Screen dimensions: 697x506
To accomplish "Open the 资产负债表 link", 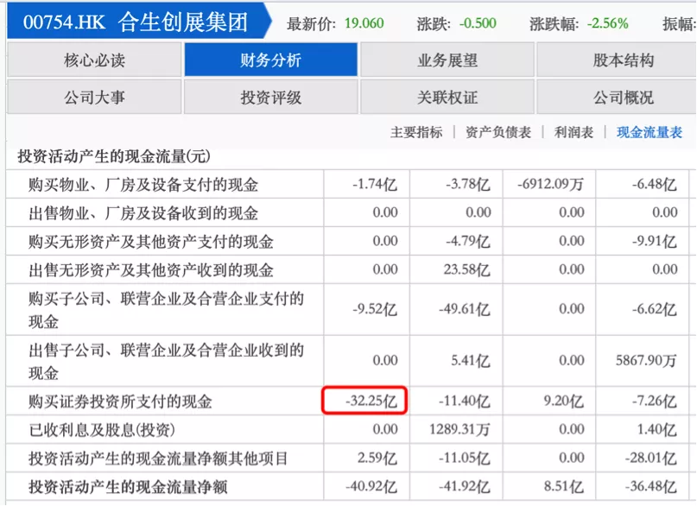I will pos(497,132).
